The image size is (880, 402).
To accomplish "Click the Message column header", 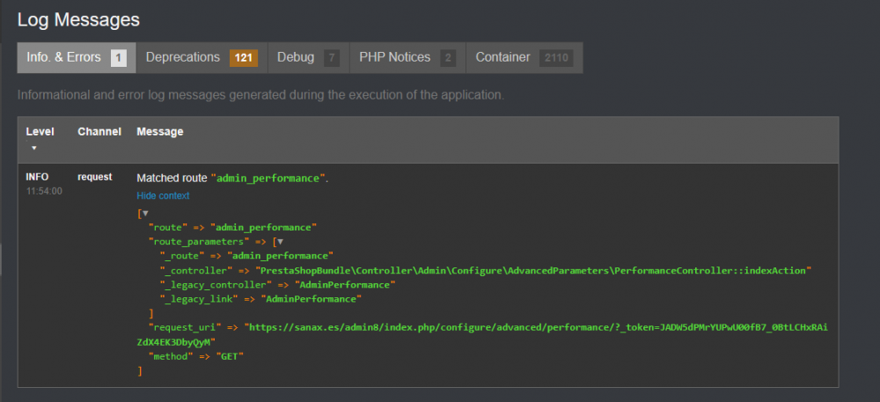I will click(x=160, y=132).
